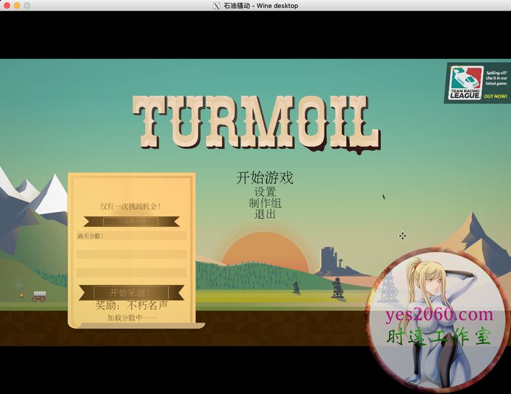The image size is (511, 394).
Task: Click the TURMOIL title logo
Action: (x=256, y=124)
